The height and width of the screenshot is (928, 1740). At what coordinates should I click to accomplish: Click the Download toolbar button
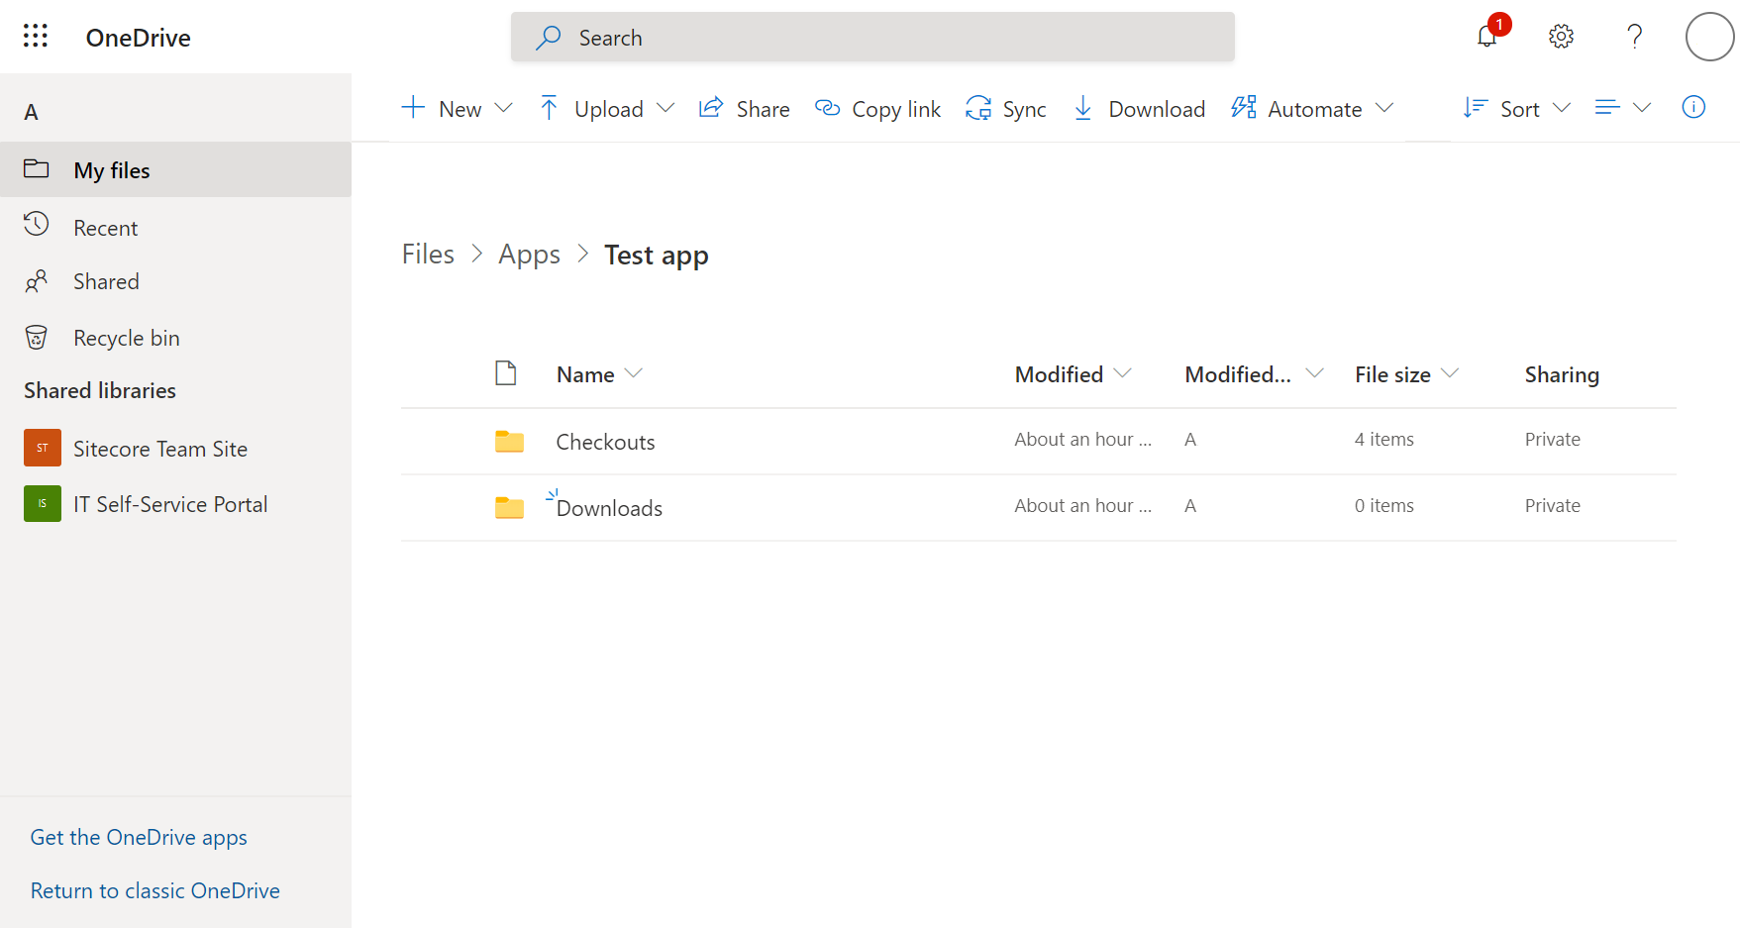coord(1139,108)
